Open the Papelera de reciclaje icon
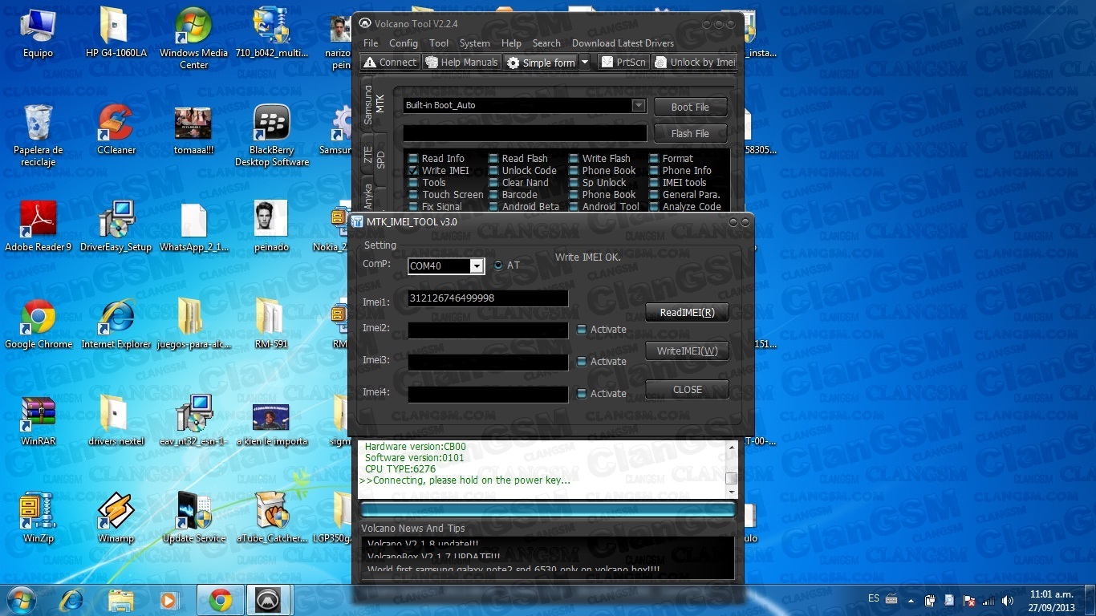1096x616 pixels. [x=38, y=135]
